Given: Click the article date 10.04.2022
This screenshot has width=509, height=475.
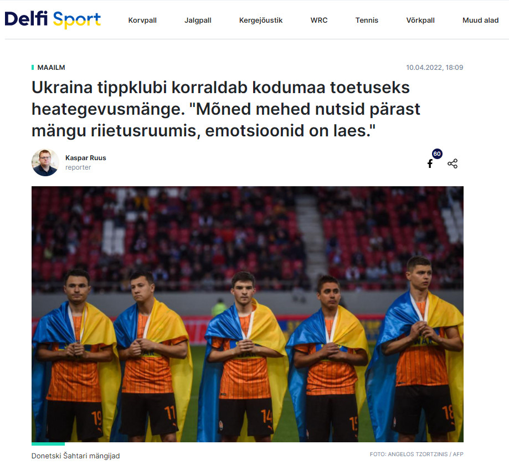Looking at the screenshot, I should click(x=434, y=67).
